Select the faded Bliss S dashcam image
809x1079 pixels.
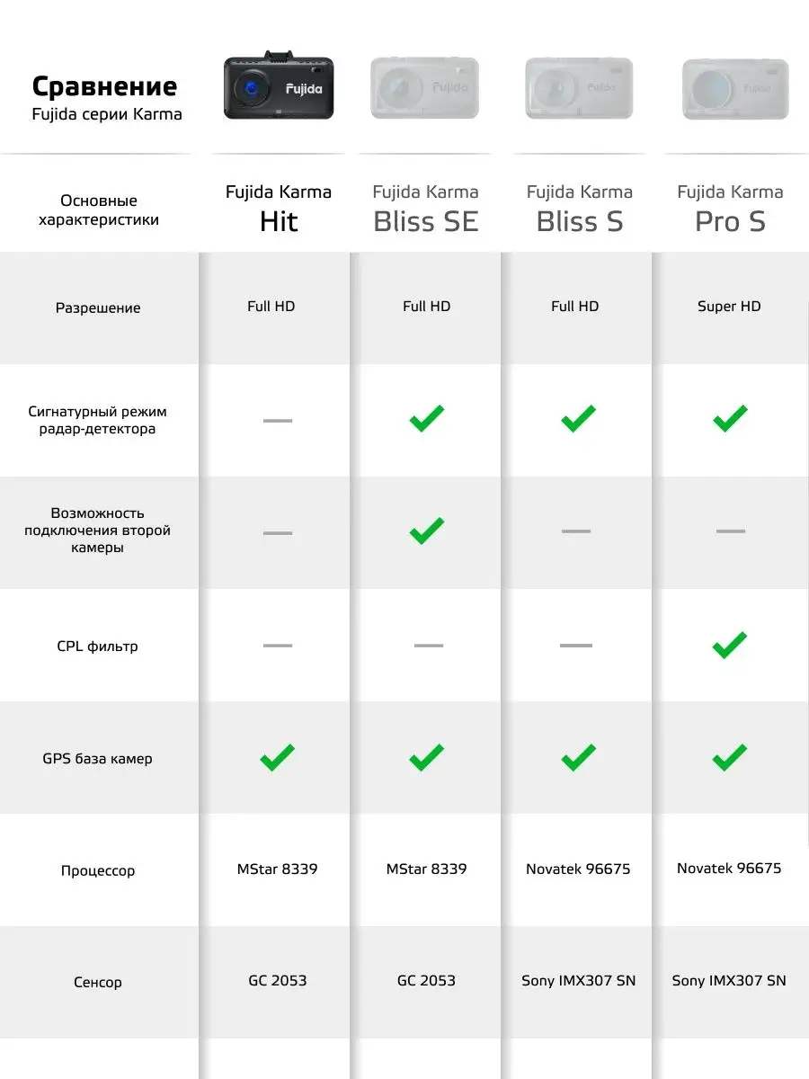coord(579,88)
